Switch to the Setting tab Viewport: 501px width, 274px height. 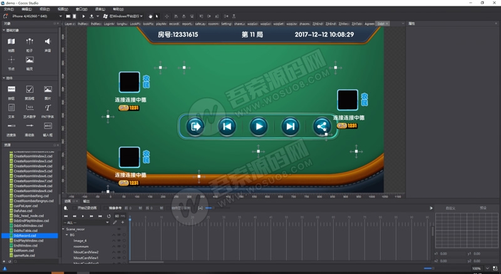tap(226, 24)
